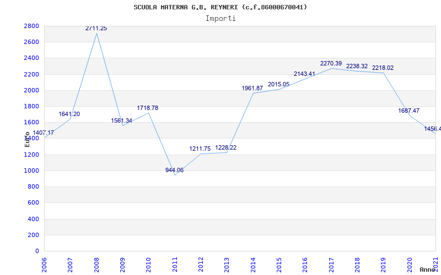Viewport: 441px width, 275px height.
Task: Click the y-axis value 800
Action: point(34,186)
